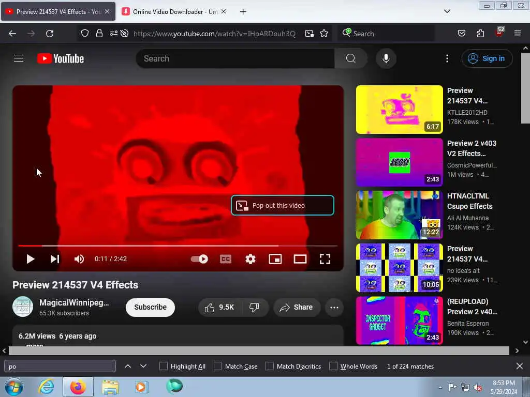Image resolution: width=530 pixels, height=397 pixels.
Task: Play the paused YouTube video
Action: point(31,259)
